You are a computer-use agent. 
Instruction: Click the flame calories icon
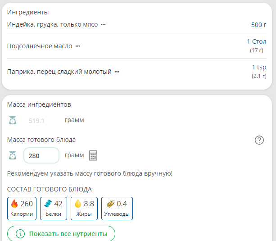point(14,204)
